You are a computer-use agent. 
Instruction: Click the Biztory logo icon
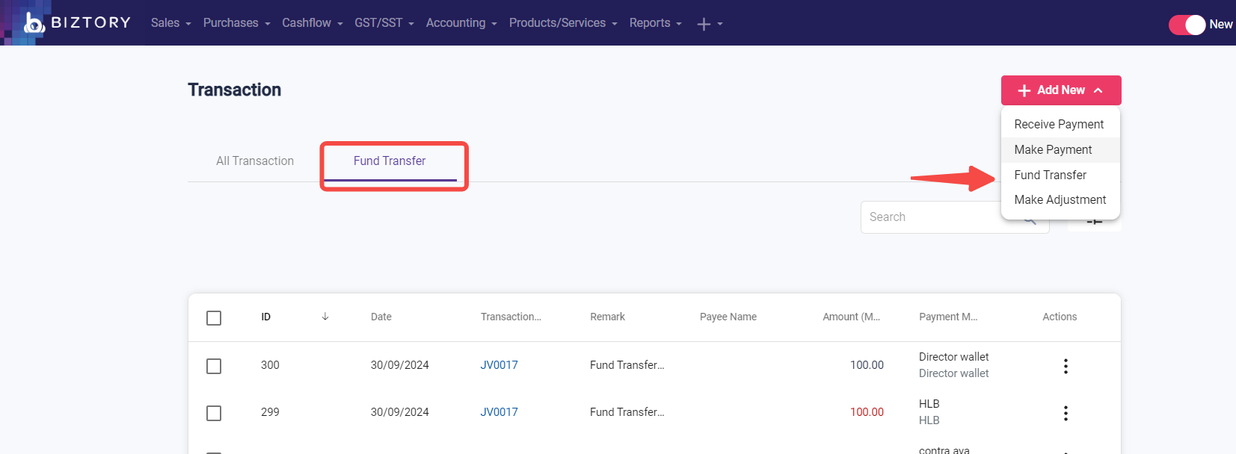(34, 23)
